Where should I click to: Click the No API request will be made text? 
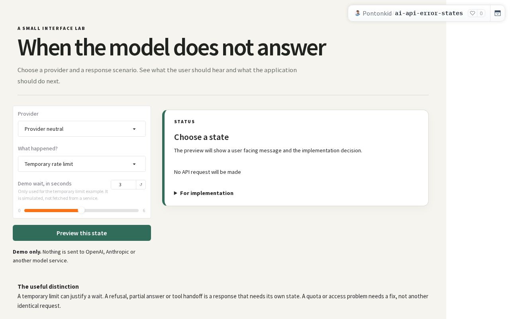click(208, 172)
